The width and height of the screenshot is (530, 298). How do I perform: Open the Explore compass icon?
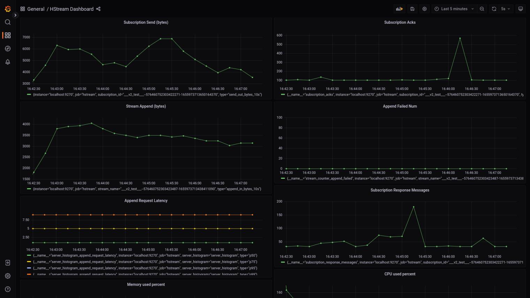(x=8, y=49)
